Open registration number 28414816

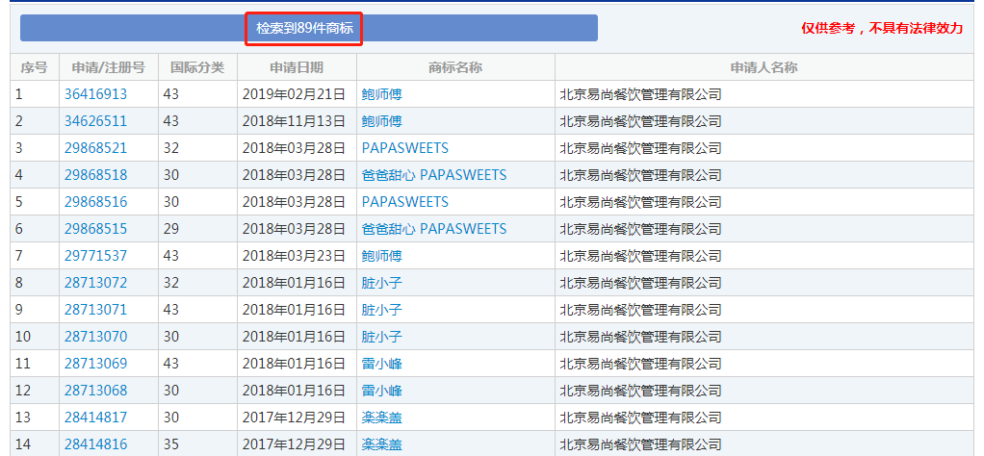tap(95, 444)
